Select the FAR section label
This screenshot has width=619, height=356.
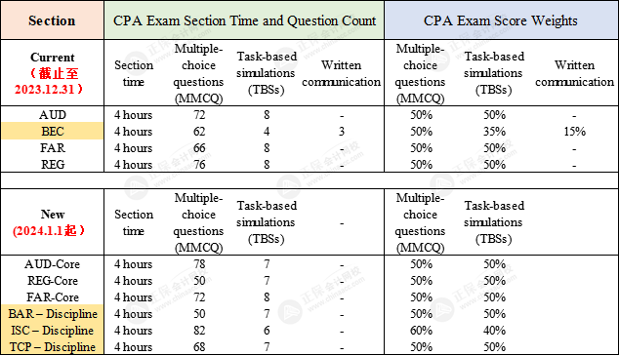coord(52,147)
